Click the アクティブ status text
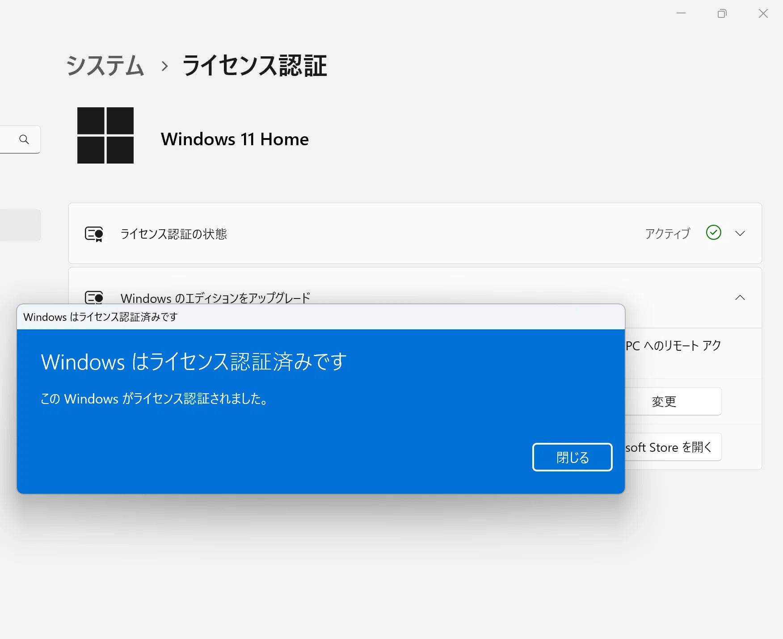 [668, 233]
